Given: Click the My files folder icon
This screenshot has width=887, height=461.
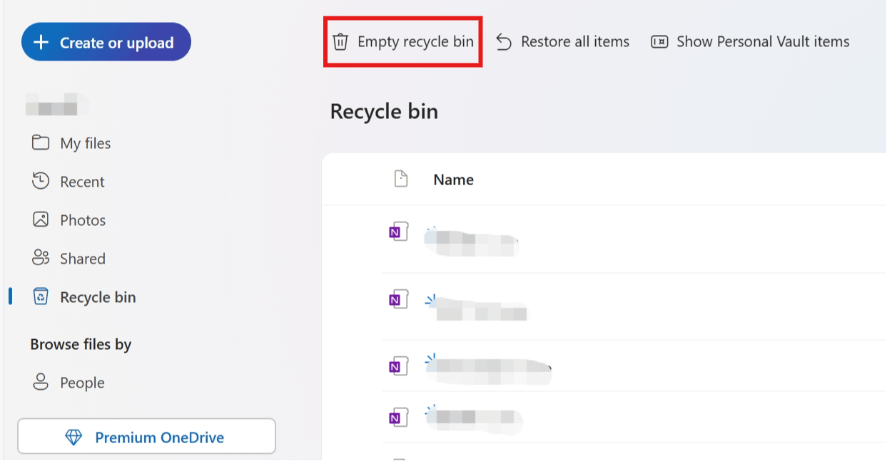Looking at the screenshot, I should click(x=41, y=143).
